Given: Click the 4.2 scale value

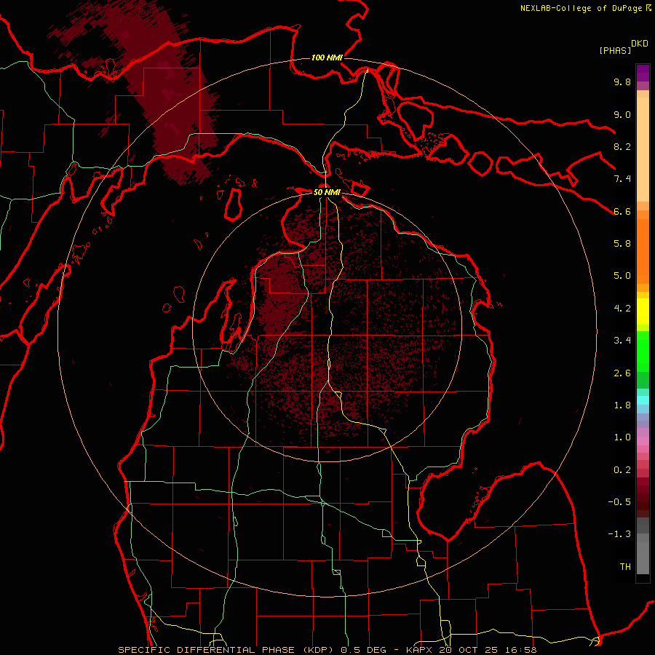Looking at the screenshot, I should tap(622, 309).
